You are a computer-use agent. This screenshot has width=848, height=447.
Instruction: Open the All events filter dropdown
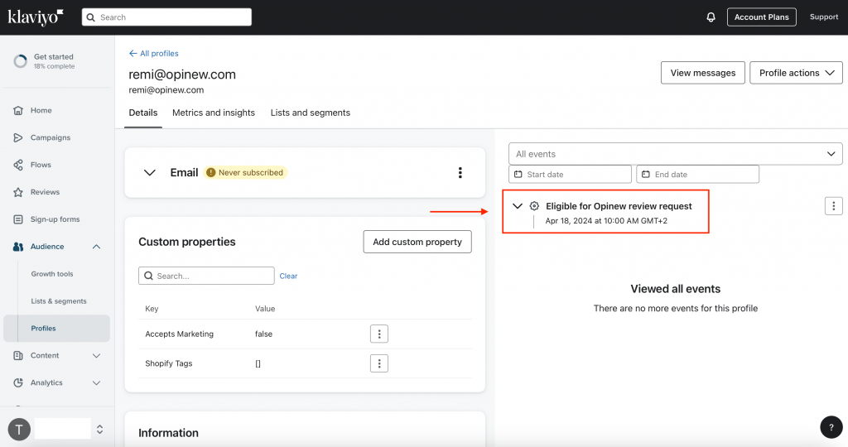click(676, 154)
